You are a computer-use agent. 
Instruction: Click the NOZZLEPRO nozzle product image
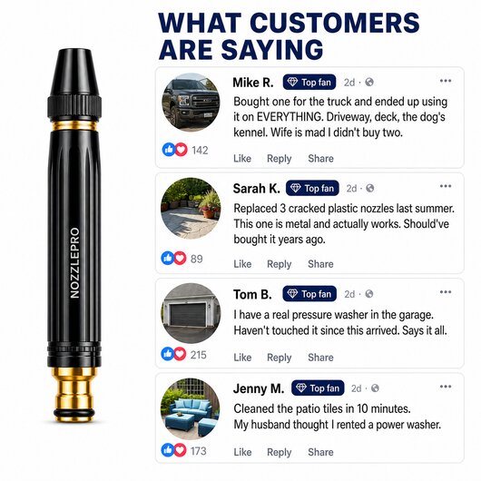74,236
